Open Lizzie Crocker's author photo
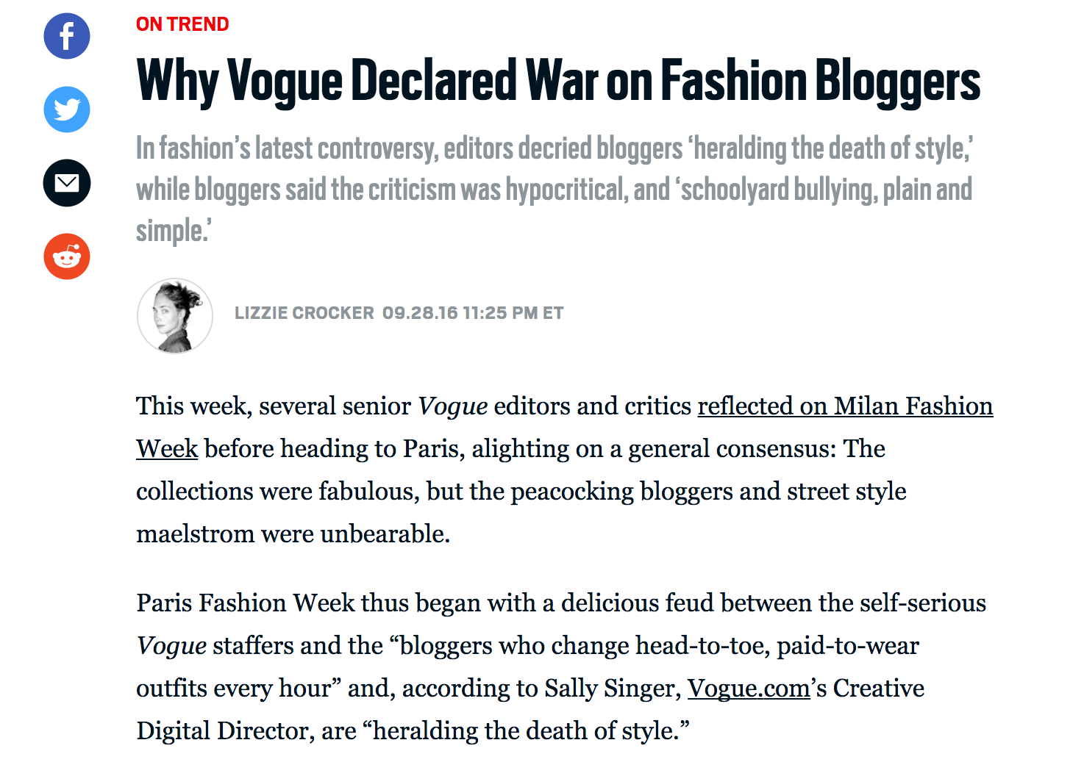This screenshot has width=1084, height=776. pyautogui.click(x=175, y=315)
